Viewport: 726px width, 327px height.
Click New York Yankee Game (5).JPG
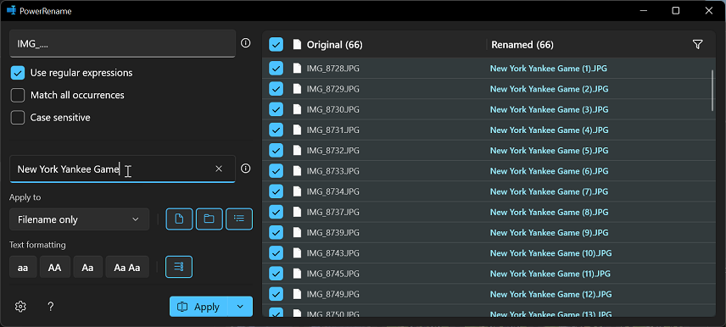[x=549, y=150]
